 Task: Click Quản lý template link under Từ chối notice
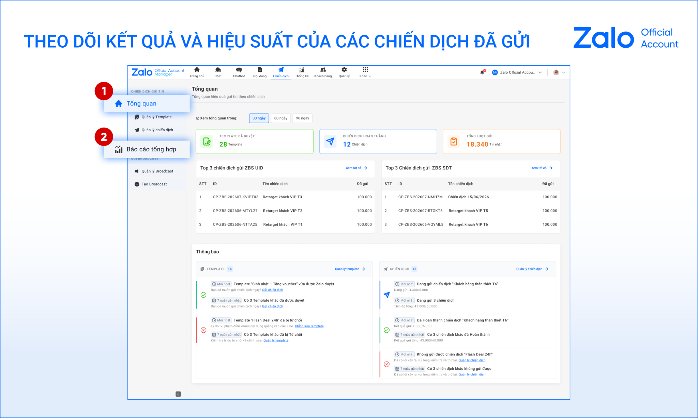[x=276, y=340]
